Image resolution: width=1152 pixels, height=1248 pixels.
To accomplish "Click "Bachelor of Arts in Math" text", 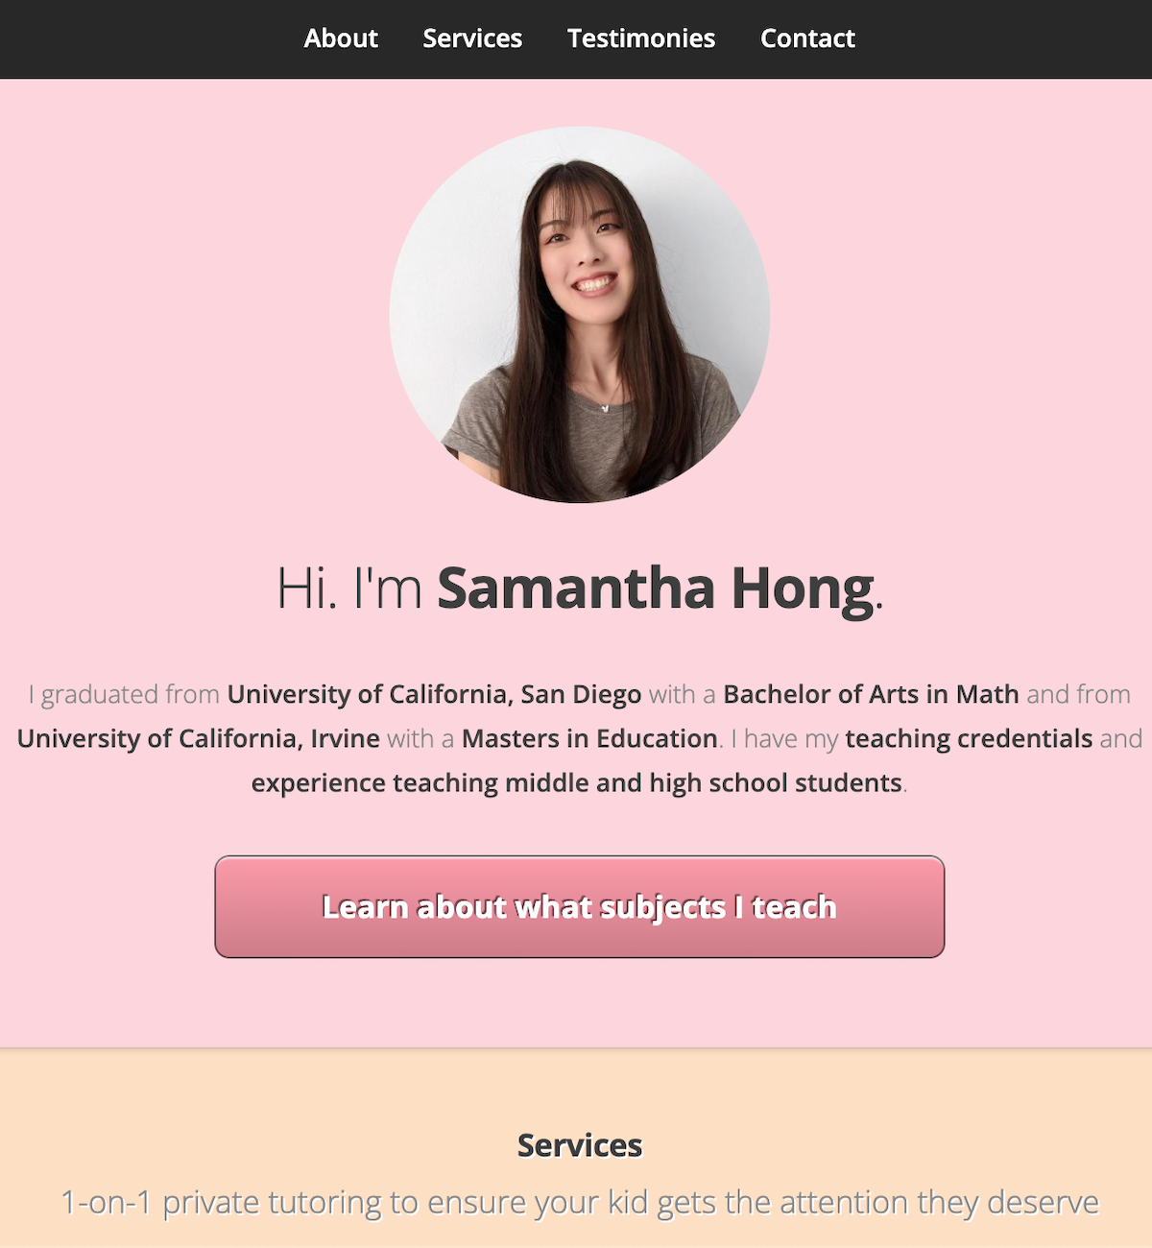I will pyautogui.click(x=871, y=694).
